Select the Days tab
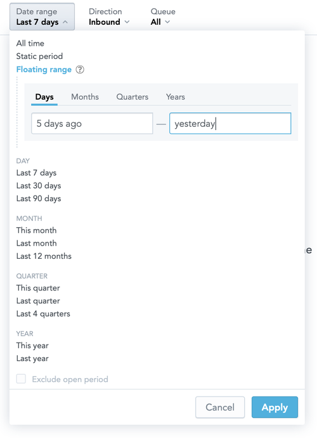Image resolution: width=317 pixels, height=439 pixels. (x=44, y=97)
